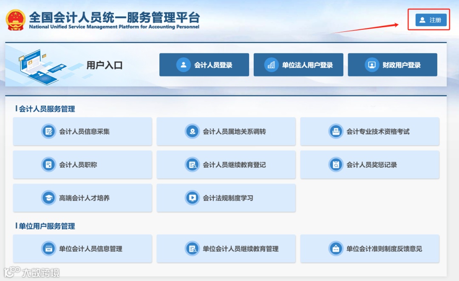Click the document icon for 会计专业技术资格考试
Image resolution: width=459 pixels, height=281 pixels.
(x=336, y=131)
